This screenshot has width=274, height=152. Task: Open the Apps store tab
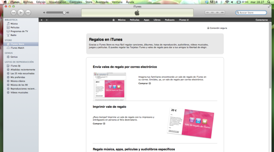146,20
